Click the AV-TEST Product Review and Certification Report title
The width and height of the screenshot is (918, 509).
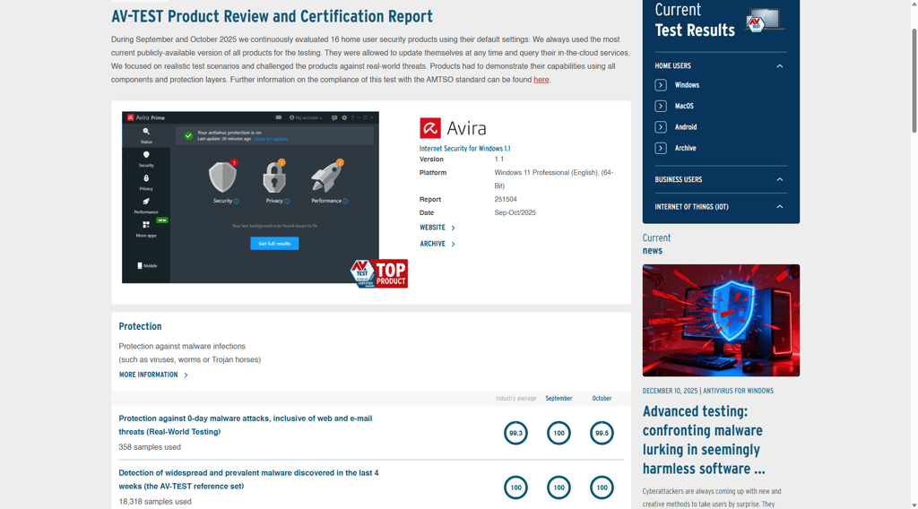coord(273,16)
